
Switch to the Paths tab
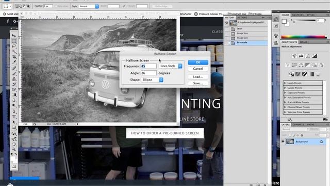coord(310,125)
